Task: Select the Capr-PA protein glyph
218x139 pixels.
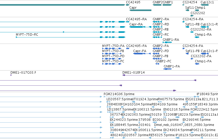Action: point(142,54)
